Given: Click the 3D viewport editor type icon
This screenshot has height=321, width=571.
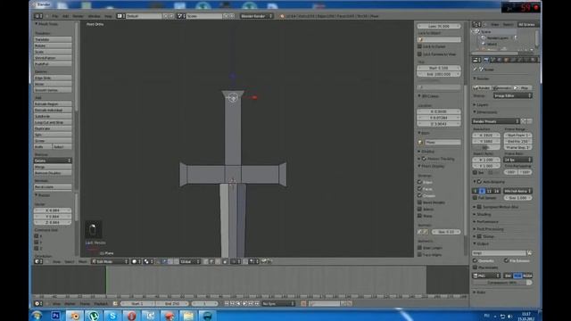Looking at the screenshot, I should click(38, 261).
